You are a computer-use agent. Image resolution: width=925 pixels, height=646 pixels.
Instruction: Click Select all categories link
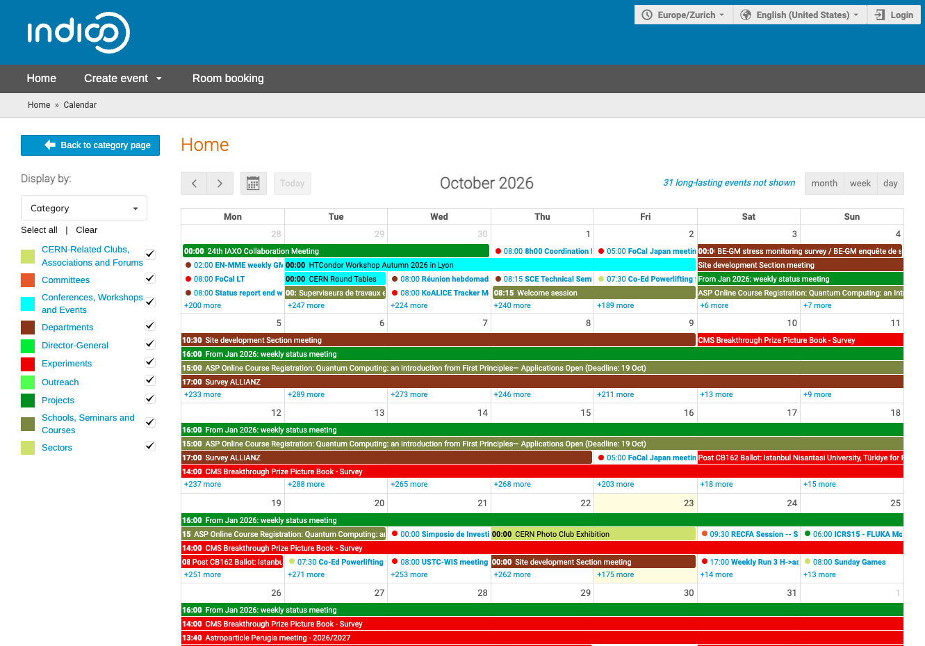click(39, 230)
